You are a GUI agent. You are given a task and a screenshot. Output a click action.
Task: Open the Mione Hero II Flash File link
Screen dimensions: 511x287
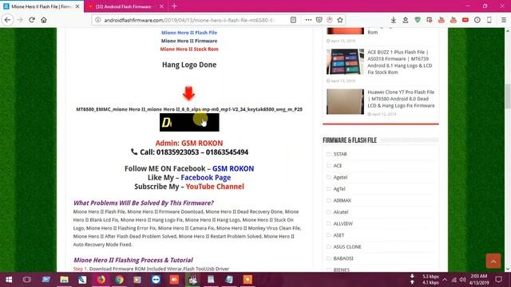point(189,33)
